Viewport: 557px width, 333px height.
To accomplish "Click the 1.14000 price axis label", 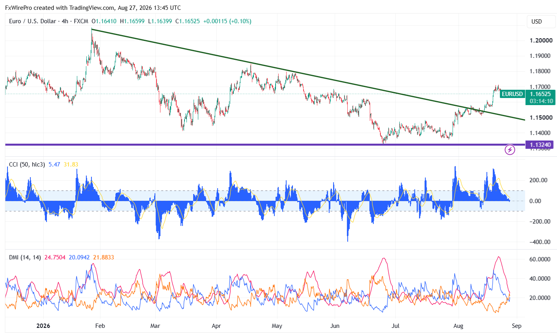I will click(541, 133).
